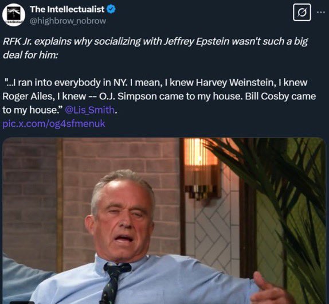Click the quoted paragraph about Harvey Weinstein
Viewport: 329px width, 304px height.
159,96
